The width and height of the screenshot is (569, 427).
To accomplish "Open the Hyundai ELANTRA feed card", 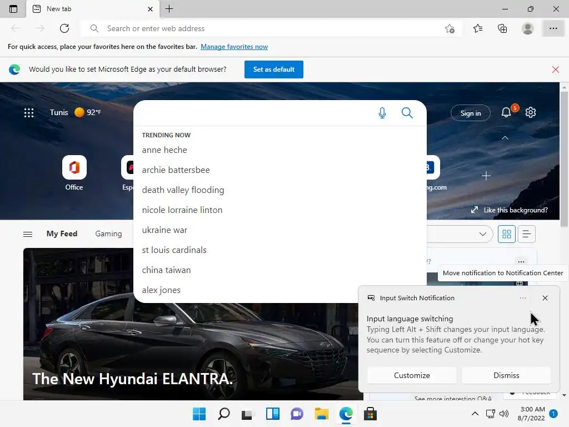I will click(193, 324).
